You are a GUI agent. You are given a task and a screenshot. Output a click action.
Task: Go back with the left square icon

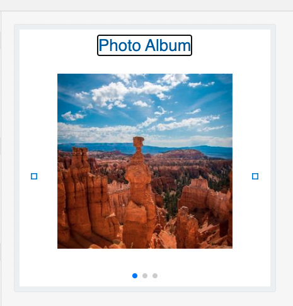34,176
